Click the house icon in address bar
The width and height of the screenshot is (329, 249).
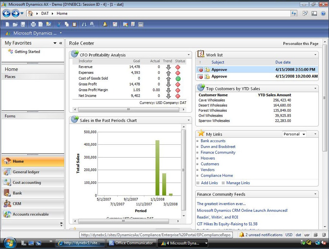(x=30, y=13)
